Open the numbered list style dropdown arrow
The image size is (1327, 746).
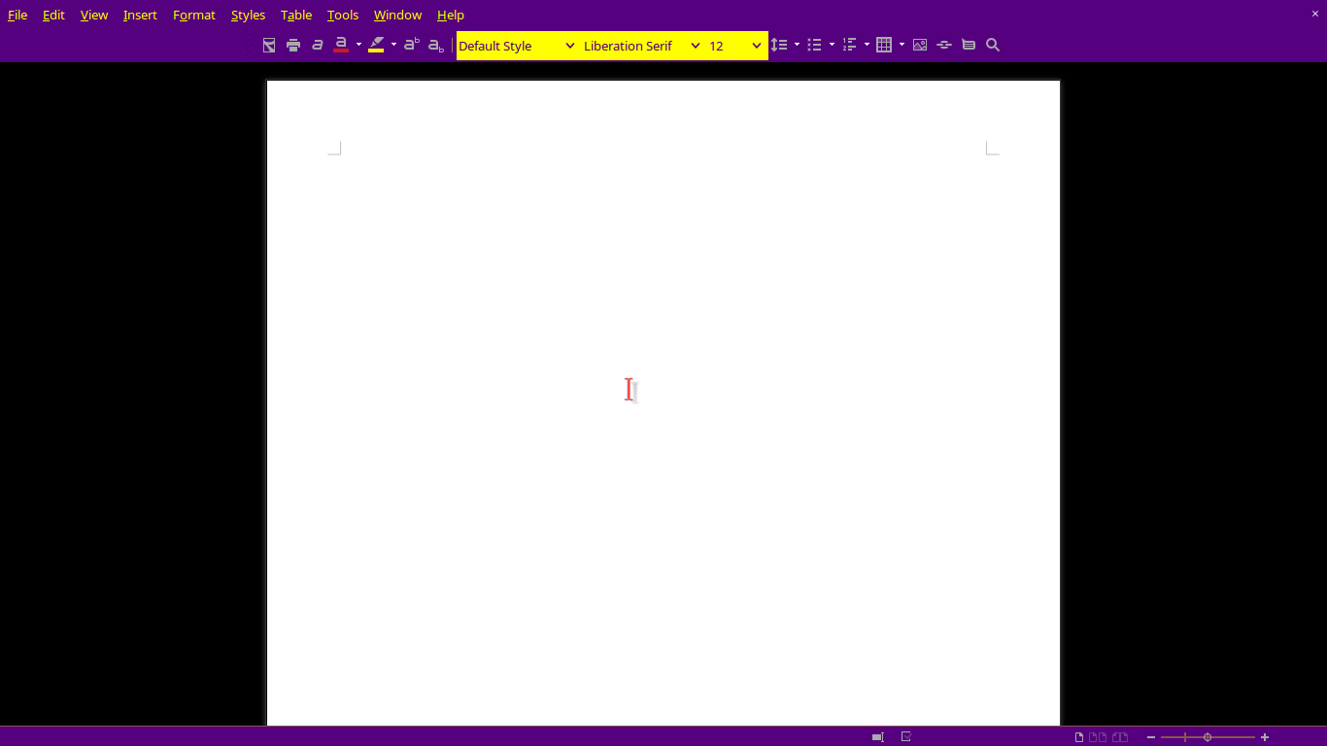[867, 45]
